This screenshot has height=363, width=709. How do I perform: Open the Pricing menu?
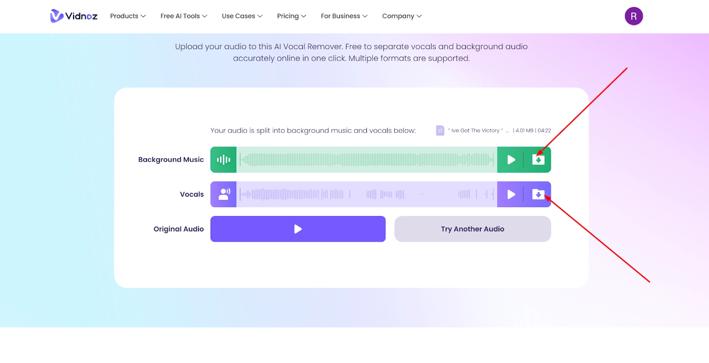point(291,16)
